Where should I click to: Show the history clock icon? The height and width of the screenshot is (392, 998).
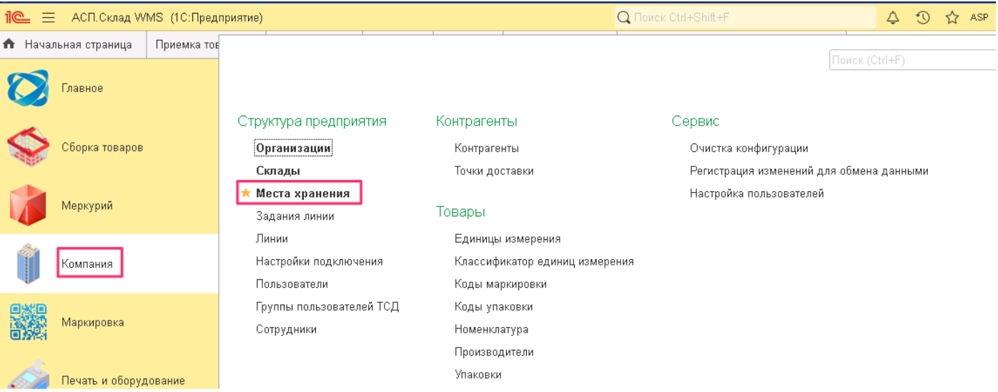point(923,17)
